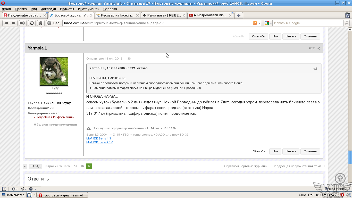Image resolution: width=352 pixels, height=198 pixels.
Task: Open the Мой БЖ Lacetti 1.6 link
Action: (x=99, y=142)
